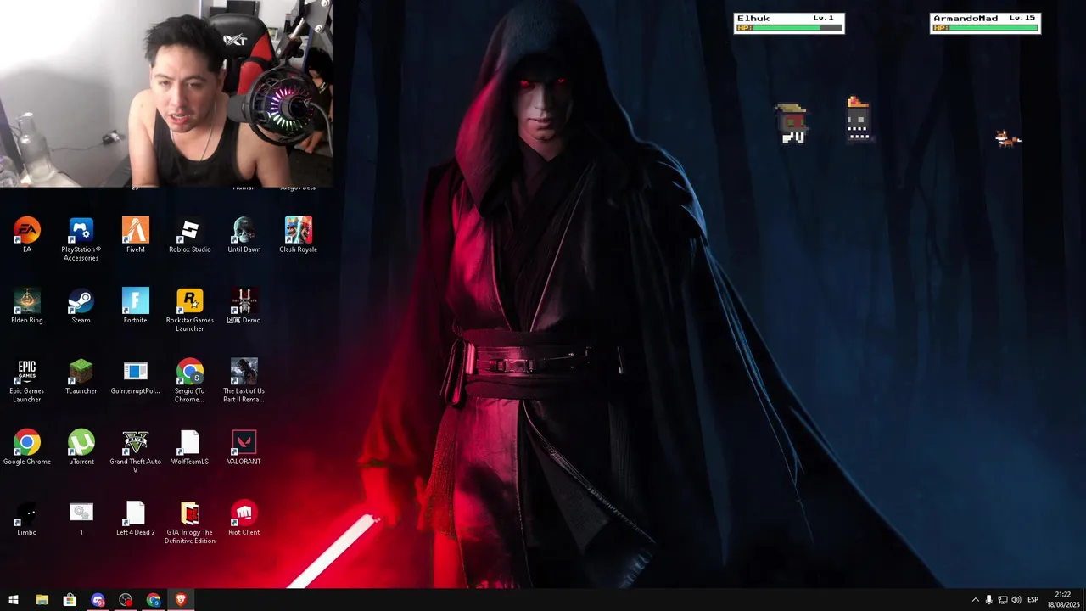The width and height of the screenshot is (1086, 611).
Task: Open the Discord-like taskbar app with badge
Action: point(98,600)
